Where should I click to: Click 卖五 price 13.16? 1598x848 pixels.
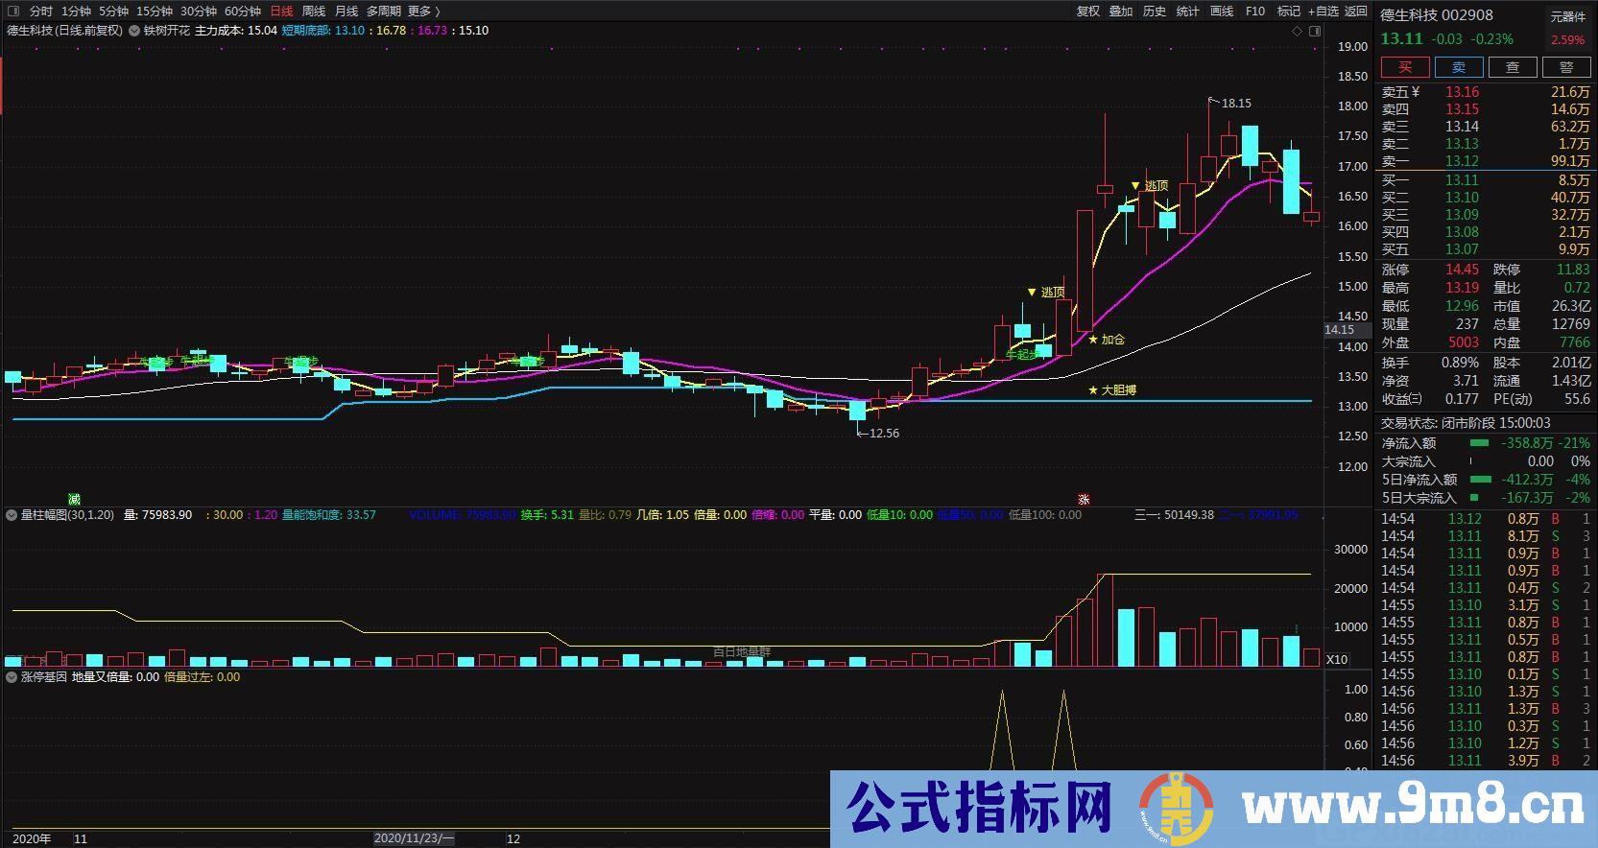(x=1462, y=92)
